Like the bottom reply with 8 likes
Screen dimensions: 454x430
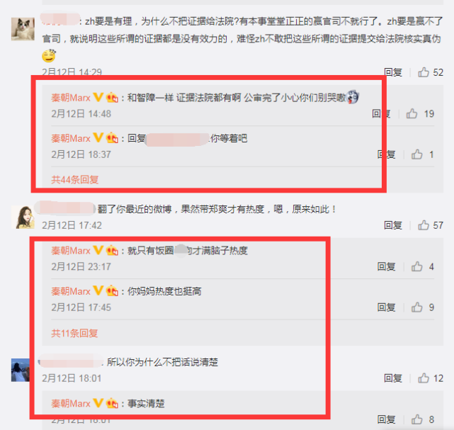[x=416, y=419]
